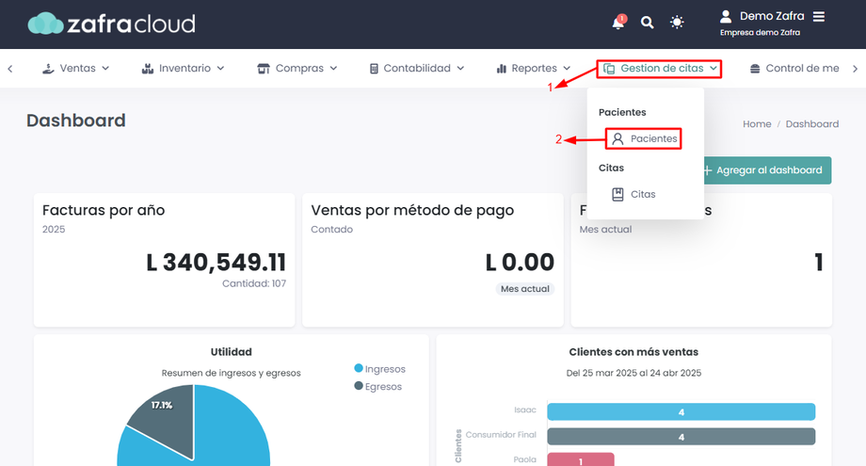The width and height of the screenshot is (866, 466).
Task: Click the Cantidad: 107 text
Action: [254, 283]
